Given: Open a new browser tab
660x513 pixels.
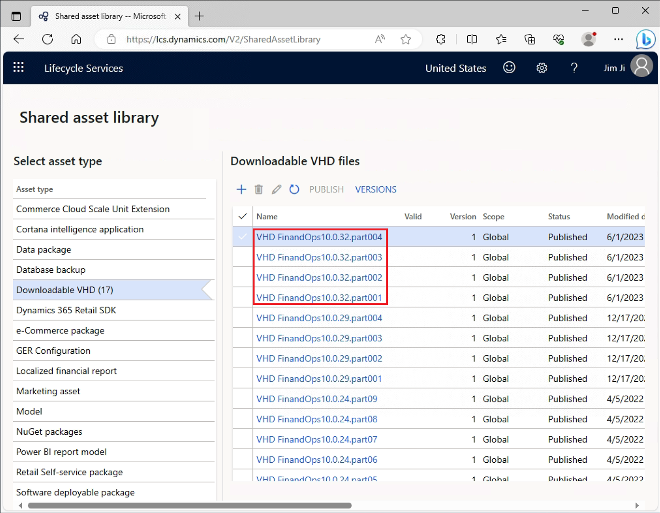Looking at the screenshot, I should pyautogui.click(x=199, y=16).
